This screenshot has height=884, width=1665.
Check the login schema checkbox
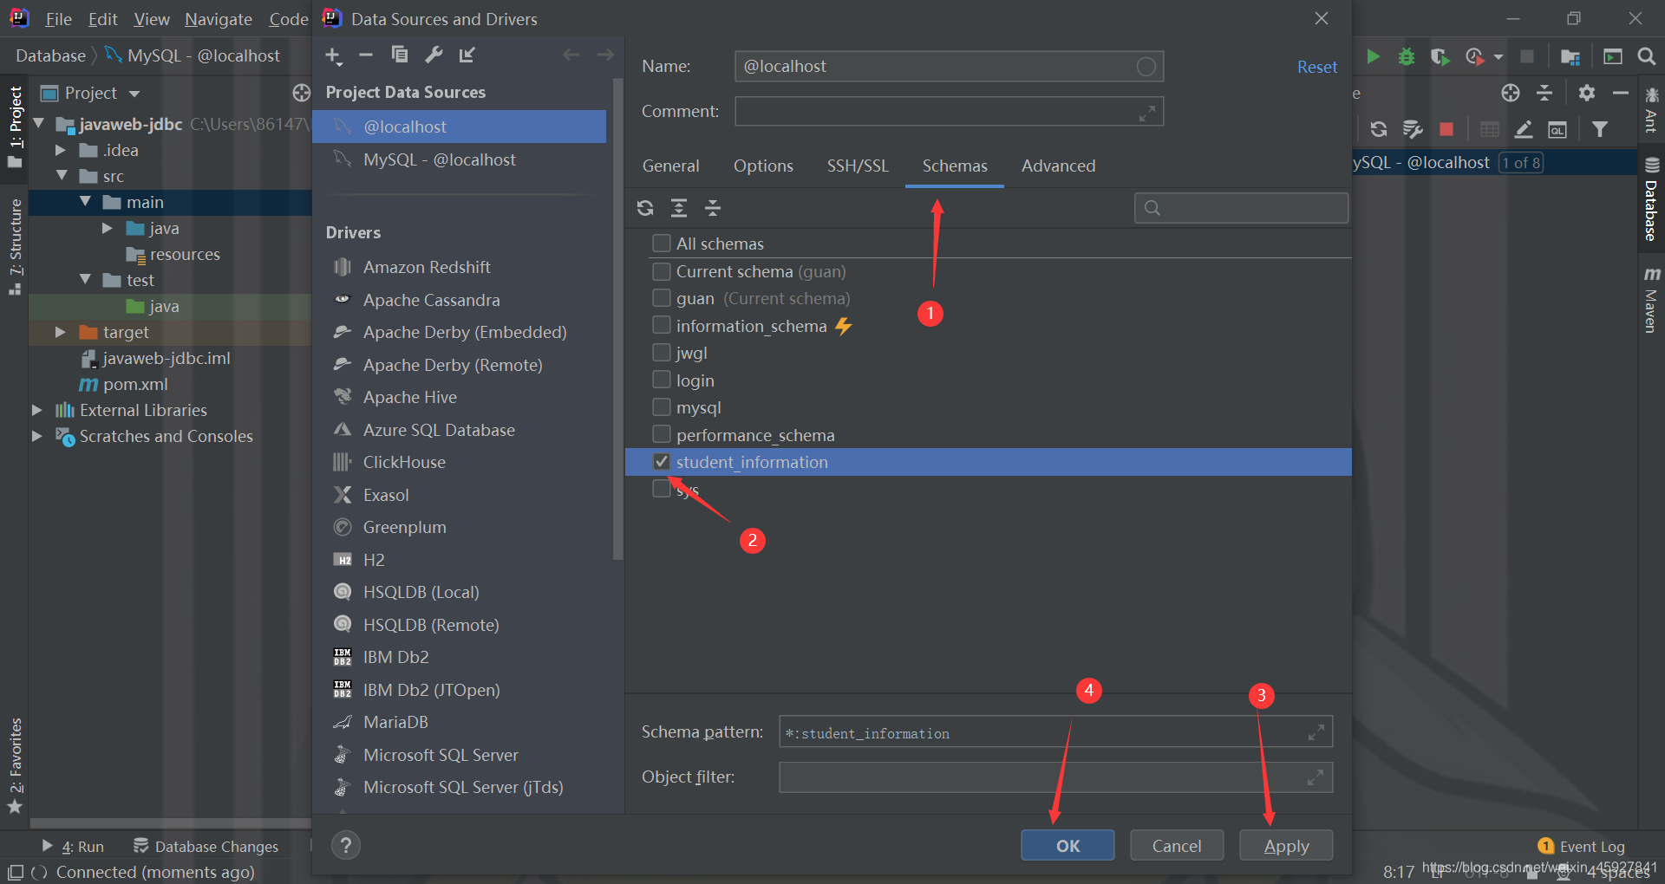[x=662, y=380]
